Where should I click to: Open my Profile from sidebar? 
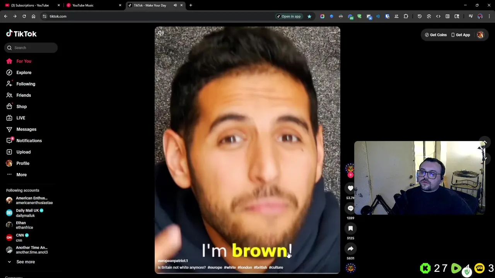coord(23,163)
